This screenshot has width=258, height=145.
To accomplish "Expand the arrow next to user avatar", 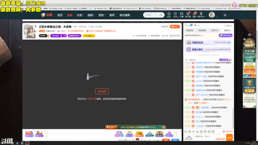I will (x=216, y=17).
